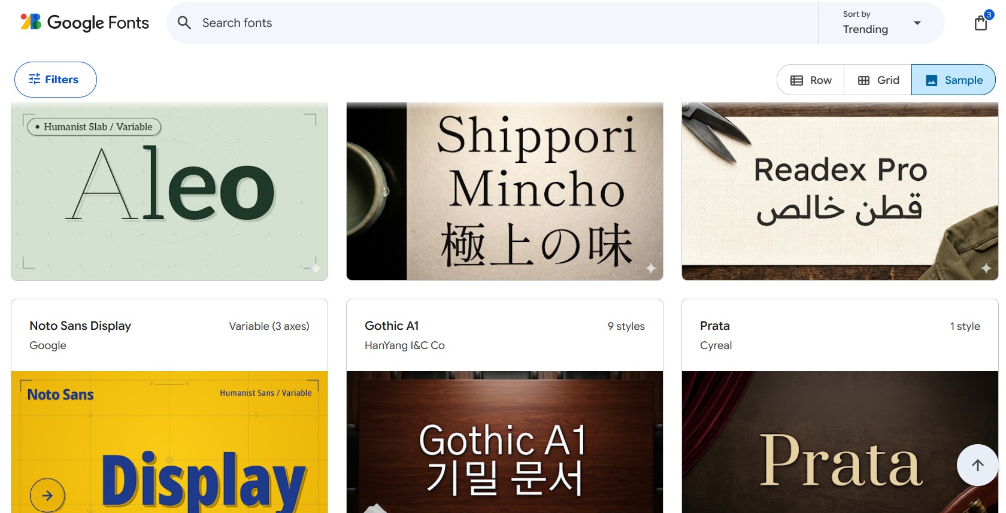This screenshot has width=1006, height=513.
Task: Open the Noto Sans Display font title
Action: (x=80, y=326)
